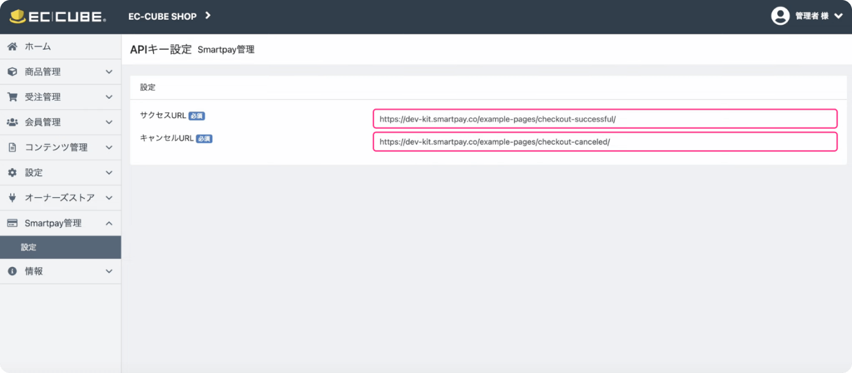852x373 pixels.
Task: Click the 管理者 様 user name
Action: (812, 16)
